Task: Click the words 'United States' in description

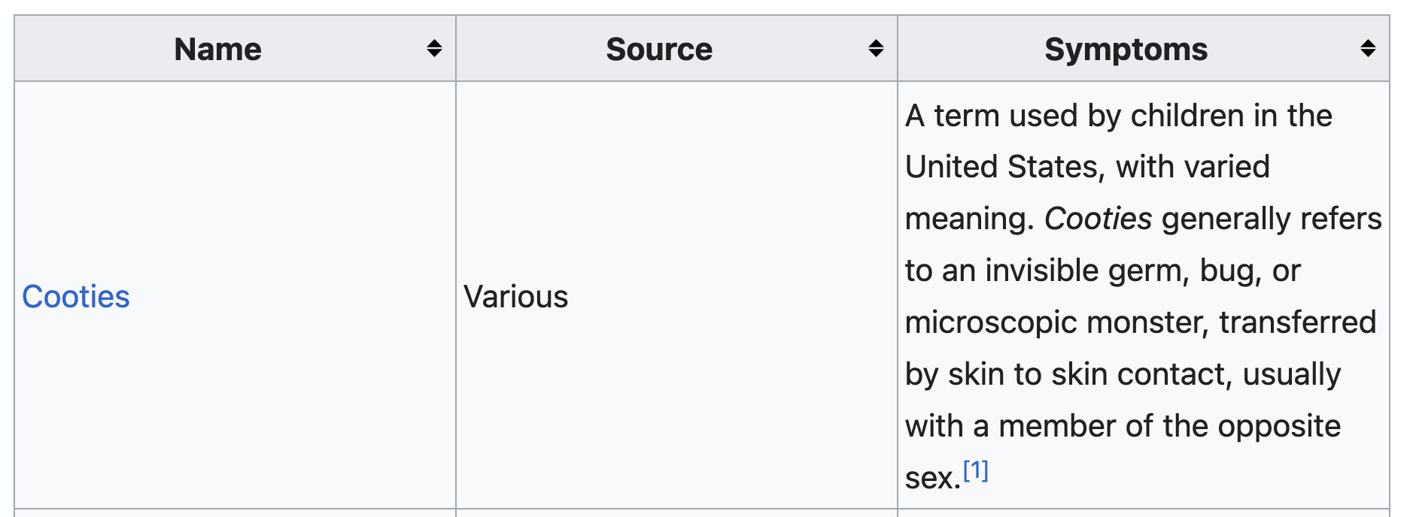Action: 1004,167
